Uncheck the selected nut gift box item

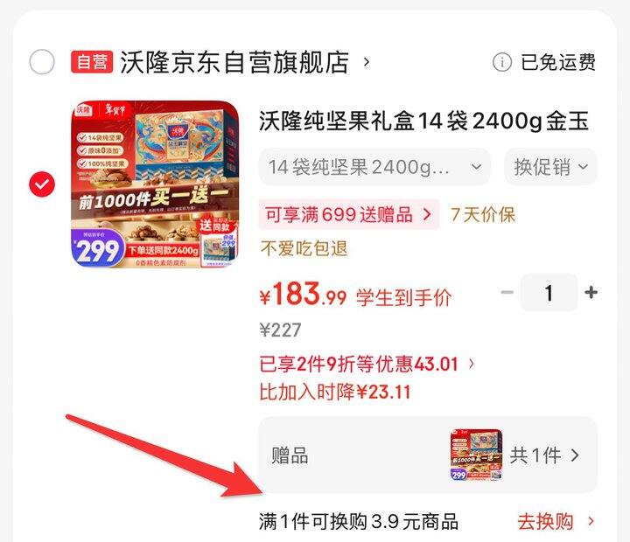[x=42, y=184]
